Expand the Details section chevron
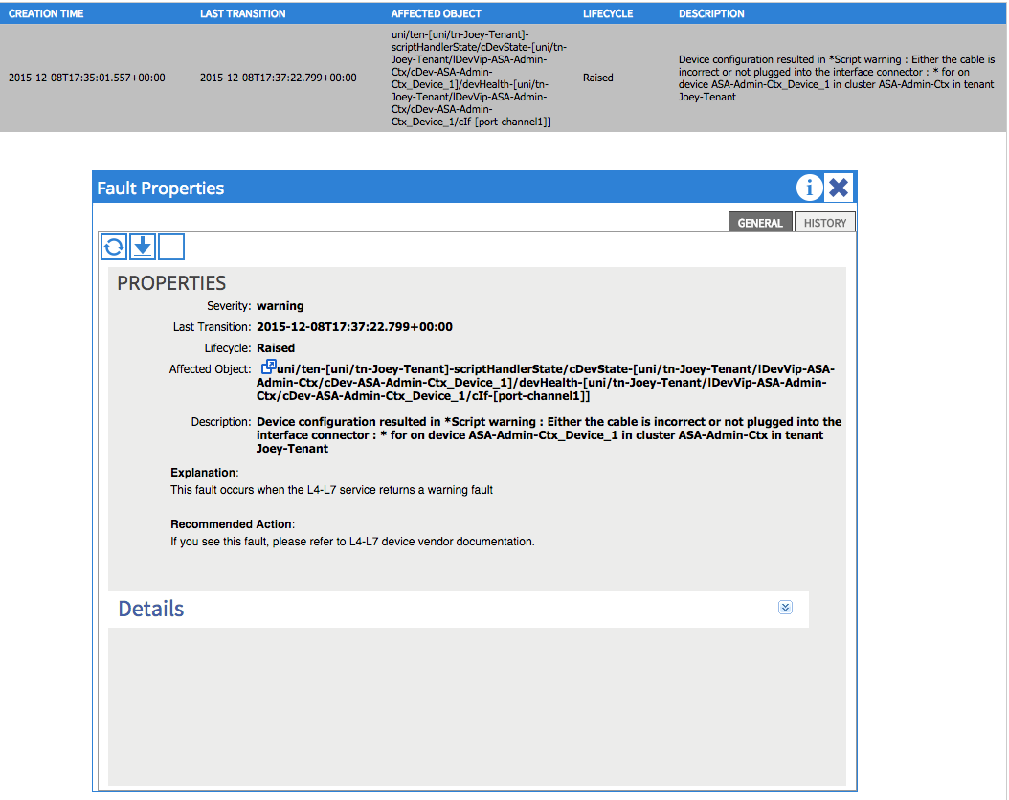This screenshot has height=800, width=1009. tap(785, 607)
